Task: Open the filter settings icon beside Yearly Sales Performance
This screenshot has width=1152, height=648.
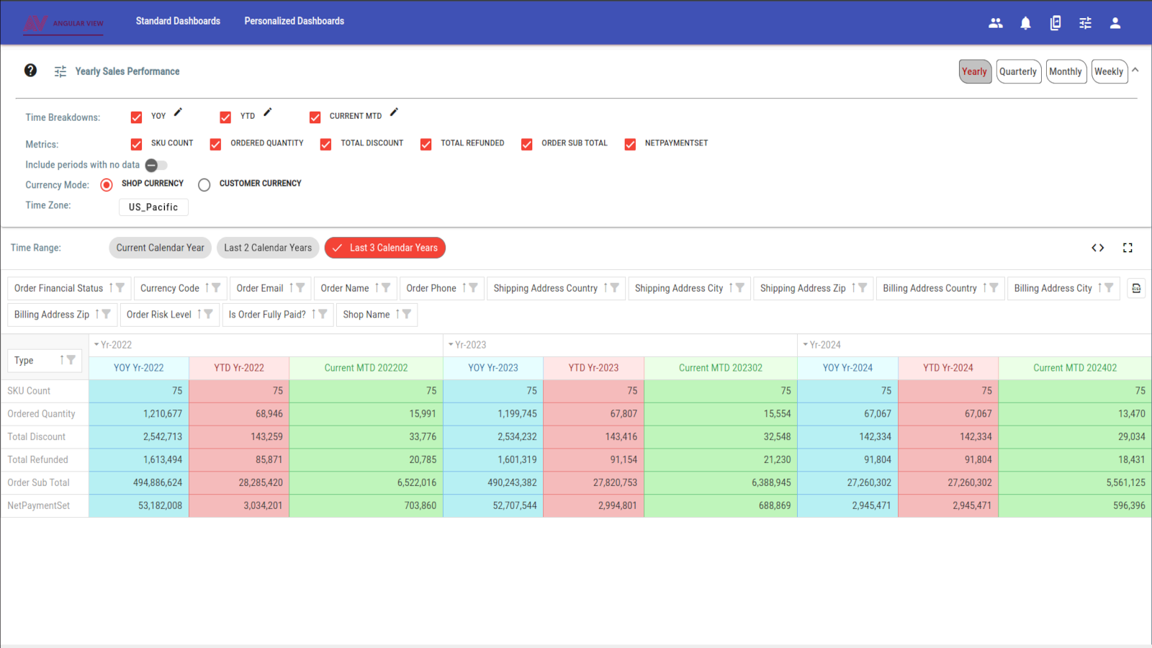Action: (x=60, y=71)
